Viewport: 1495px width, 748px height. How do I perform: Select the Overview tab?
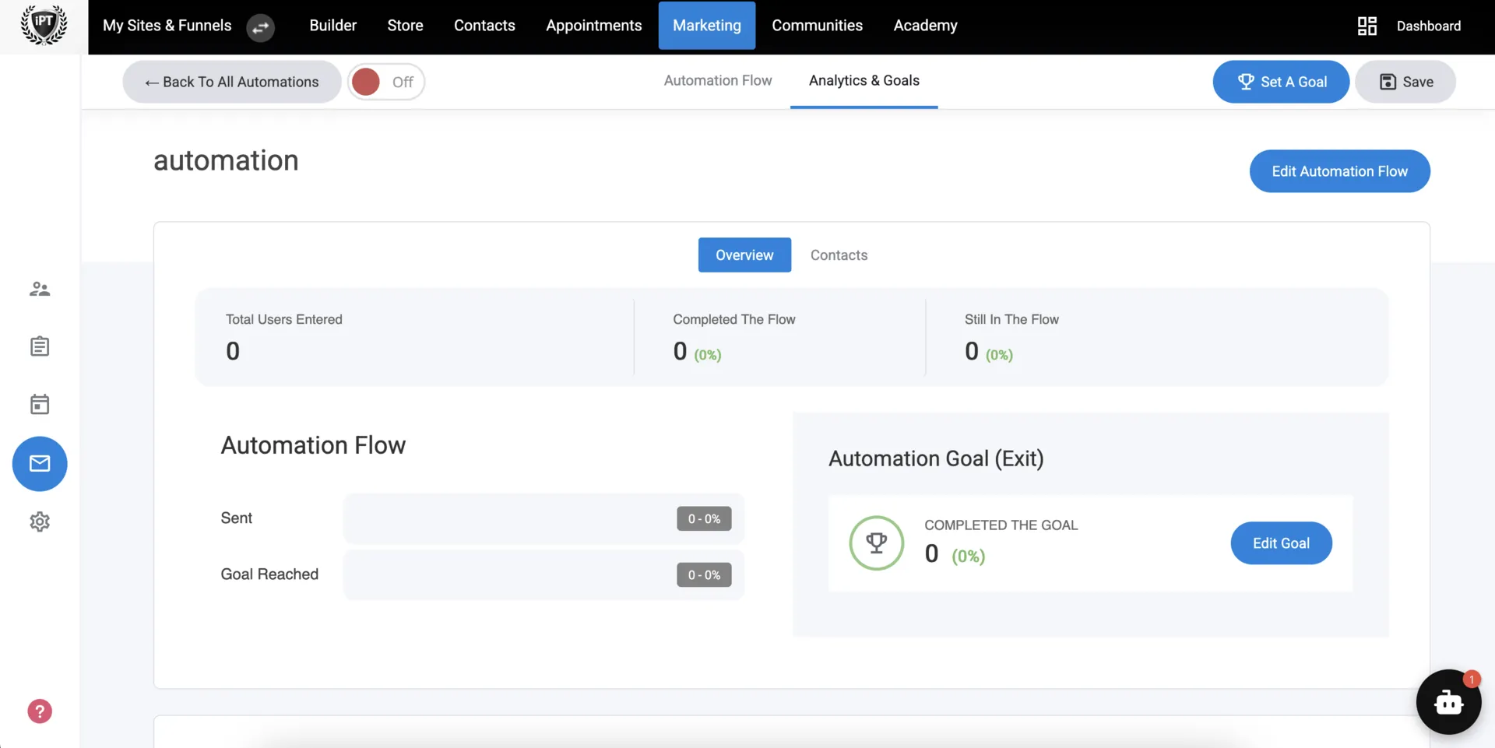[x=744, y=255]
